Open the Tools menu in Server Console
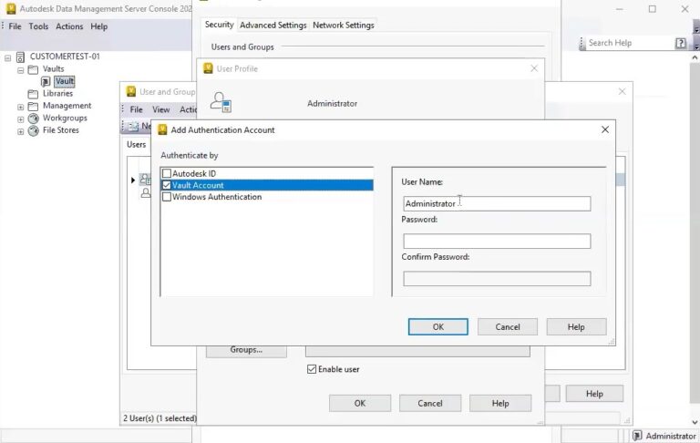The width and height of the screenshot is (700, 443). [38, 26]
